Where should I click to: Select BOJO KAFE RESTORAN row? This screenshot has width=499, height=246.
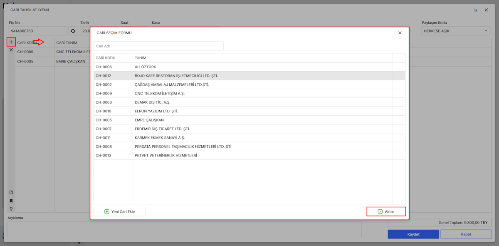(176, 76)
